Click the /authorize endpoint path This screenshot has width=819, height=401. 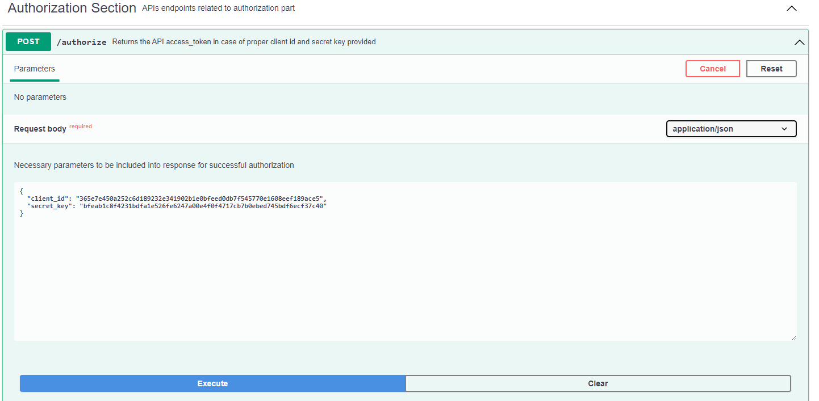[82, 42]
